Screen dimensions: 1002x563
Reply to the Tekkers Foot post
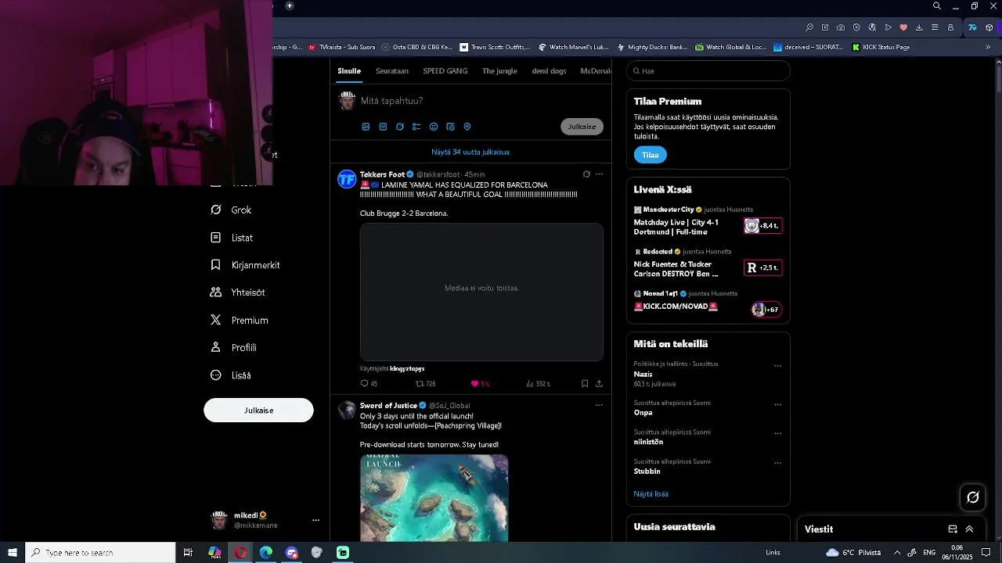tap(369, 384)
